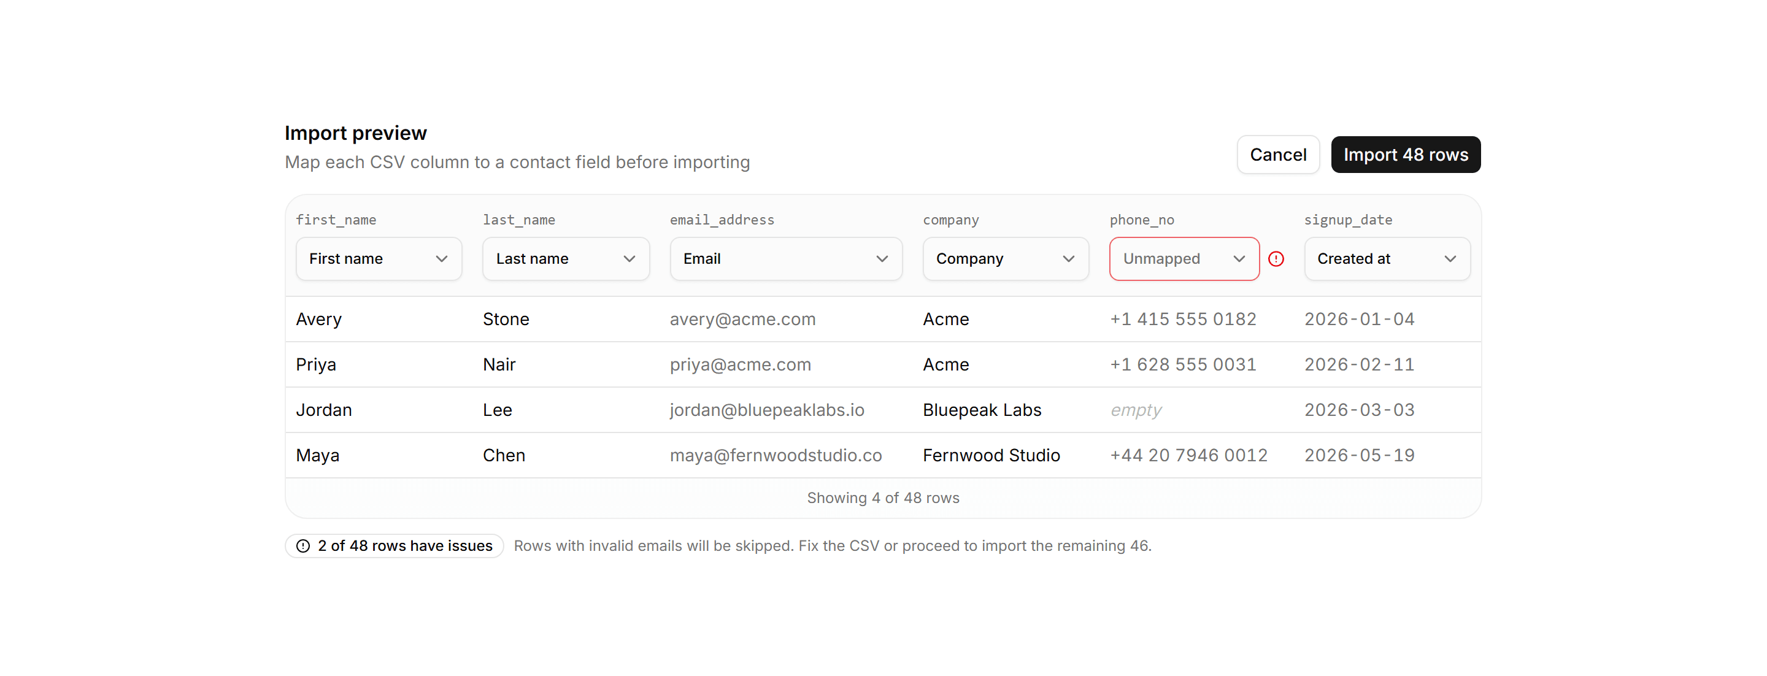Click the Showing 4 of 48 rows footer

[x=883, y=499]
